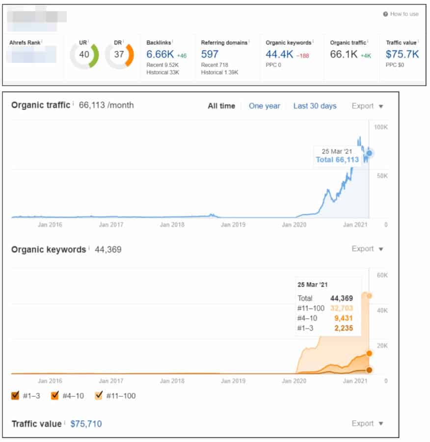
Task: Open the 597 referring domains link
Action: coord(209,54)
